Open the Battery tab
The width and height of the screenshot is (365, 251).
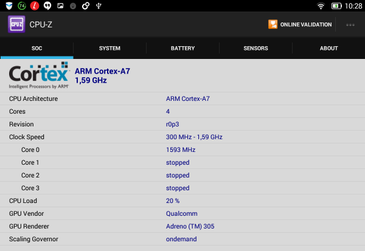[182, 48]
